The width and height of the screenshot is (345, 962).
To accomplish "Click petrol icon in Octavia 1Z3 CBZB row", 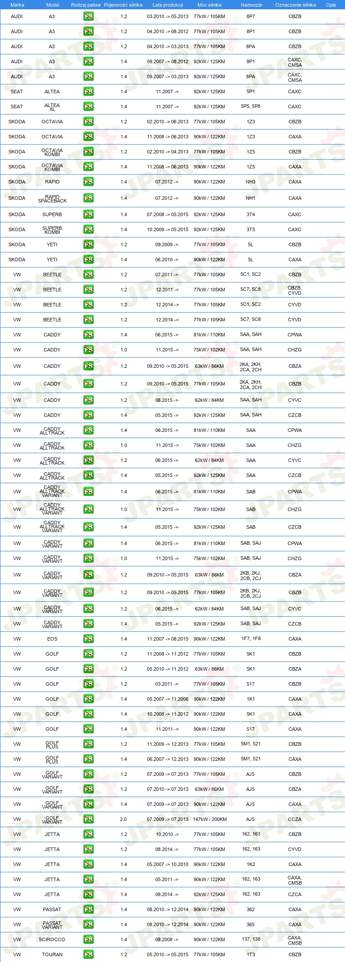I will 88,122.
